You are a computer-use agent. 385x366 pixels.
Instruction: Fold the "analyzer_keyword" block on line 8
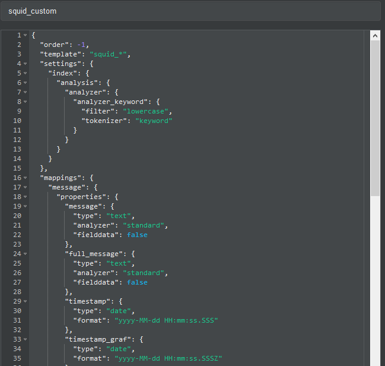[x=26, y=102]
